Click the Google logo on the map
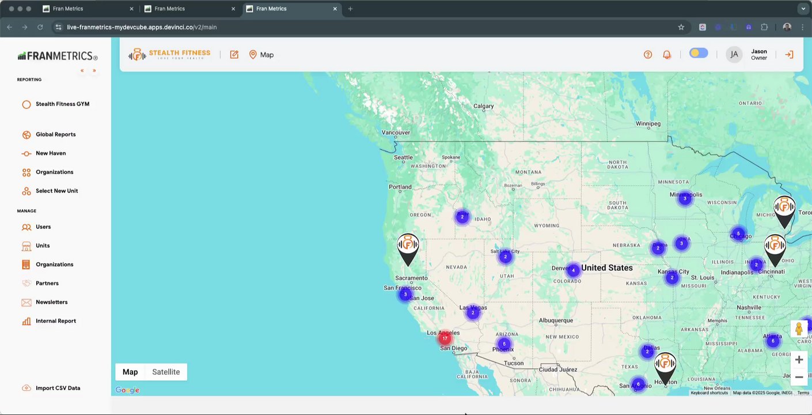The width and height of the screenshot is (812, 415). click(x=127, y=390)
